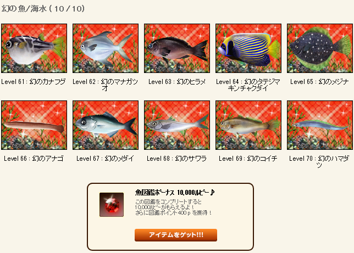The height and width of the screenshot is (253, 354).
Task: Choose the striped 幻のタテジマキンチャクダイ angelfish image
Action: 248,48
